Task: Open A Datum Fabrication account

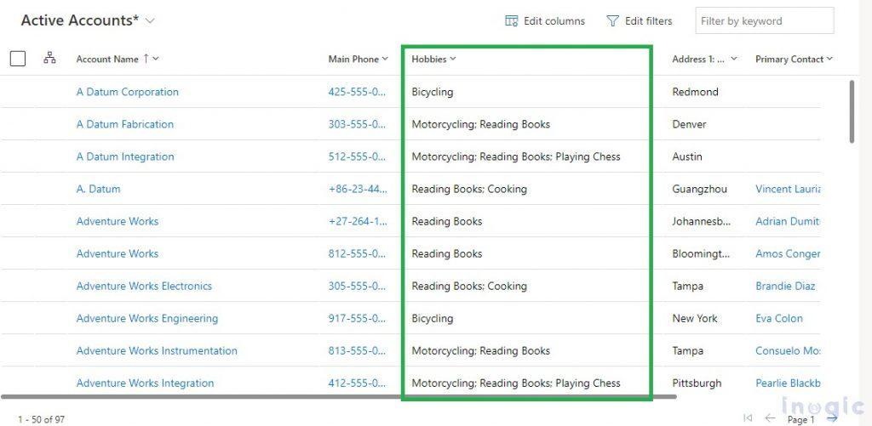Action: 125,124
